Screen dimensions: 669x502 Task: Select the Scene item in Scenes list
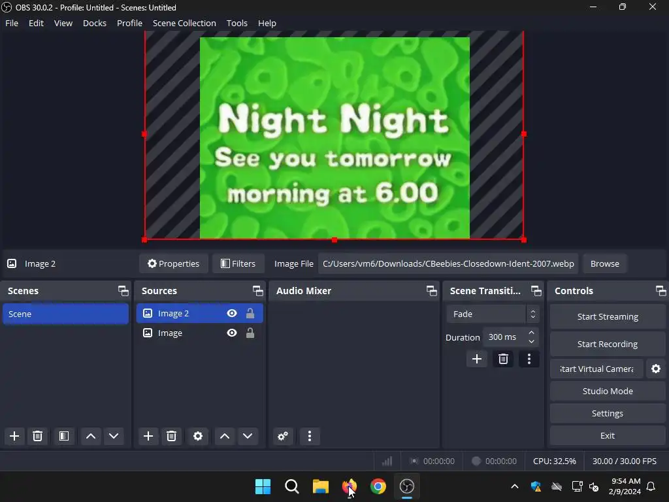[66, 314]
